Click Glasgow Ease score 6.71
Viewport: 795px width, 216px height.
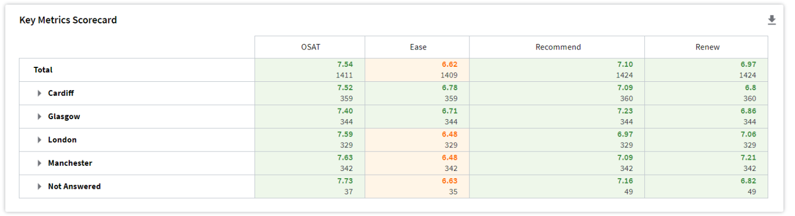449,111
